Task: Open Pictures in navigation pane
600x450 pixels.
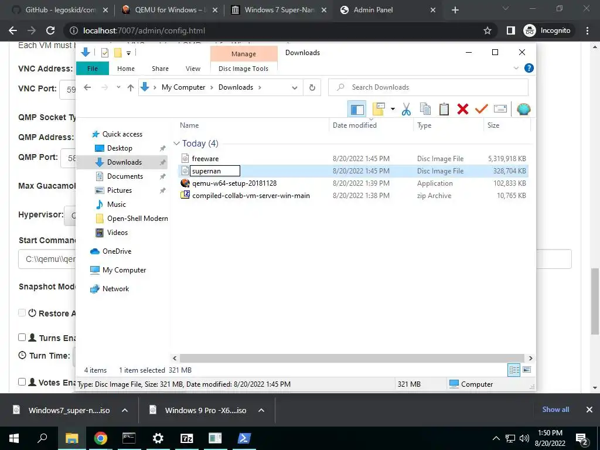Action: click(x=119, y=190)
